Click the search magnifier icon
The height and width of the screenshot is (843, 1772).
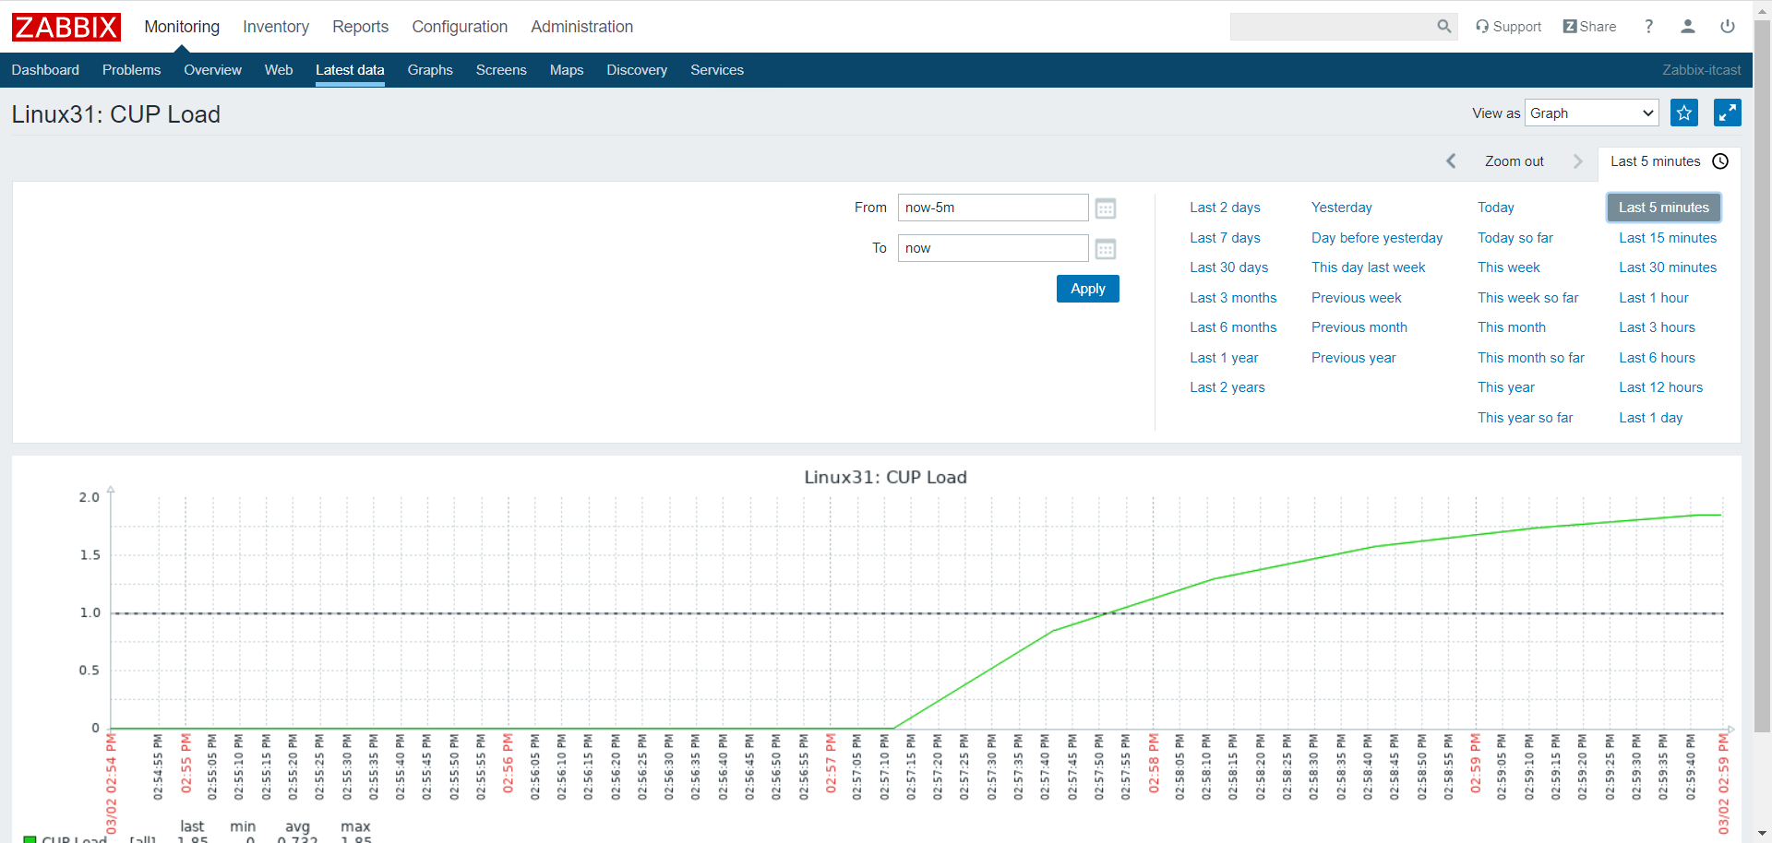pyautogui.click(x=1444, y=27)
